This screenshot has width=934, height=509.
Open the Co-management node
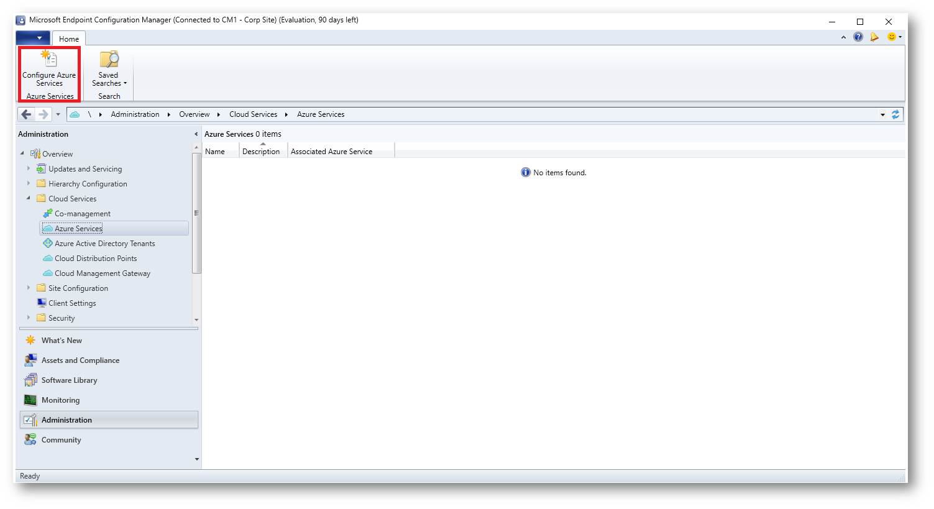point(83,214)
